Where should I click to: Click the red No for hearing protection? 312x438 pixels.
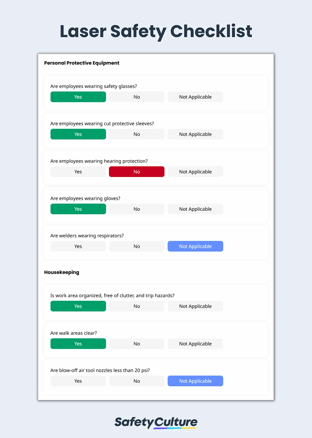point(136,172)
